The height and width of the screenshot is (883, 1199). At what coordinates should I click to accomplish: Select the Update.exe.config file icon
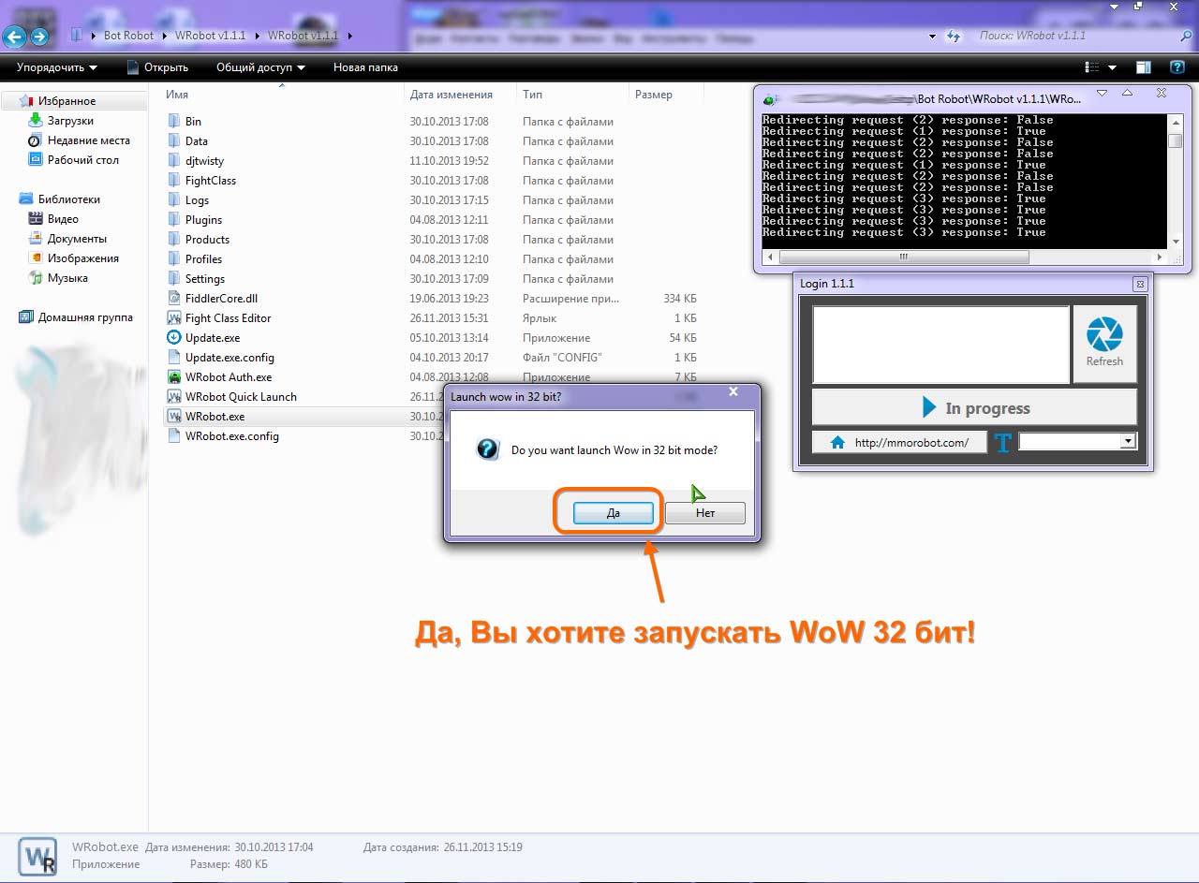tap(173, 357)
